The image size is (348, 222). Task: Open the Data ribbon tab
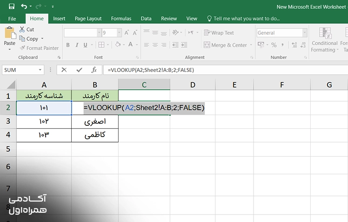[x=146, y=19]
